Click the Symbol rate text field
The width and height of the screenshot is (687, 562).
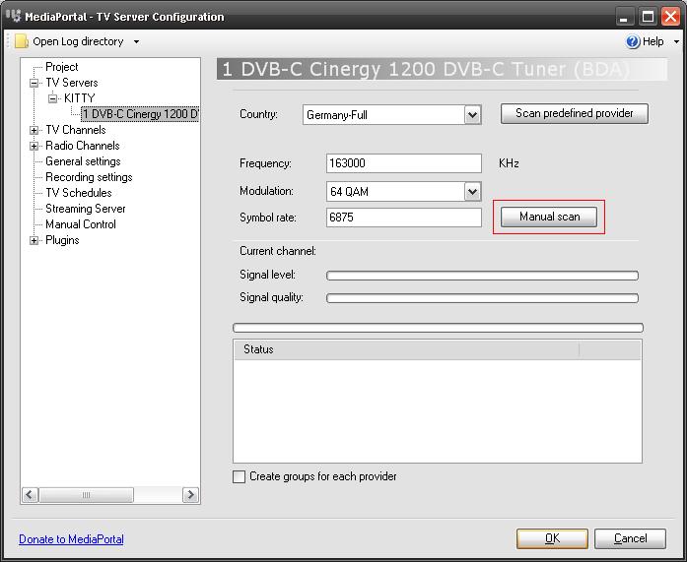click(x=403, y=218)
